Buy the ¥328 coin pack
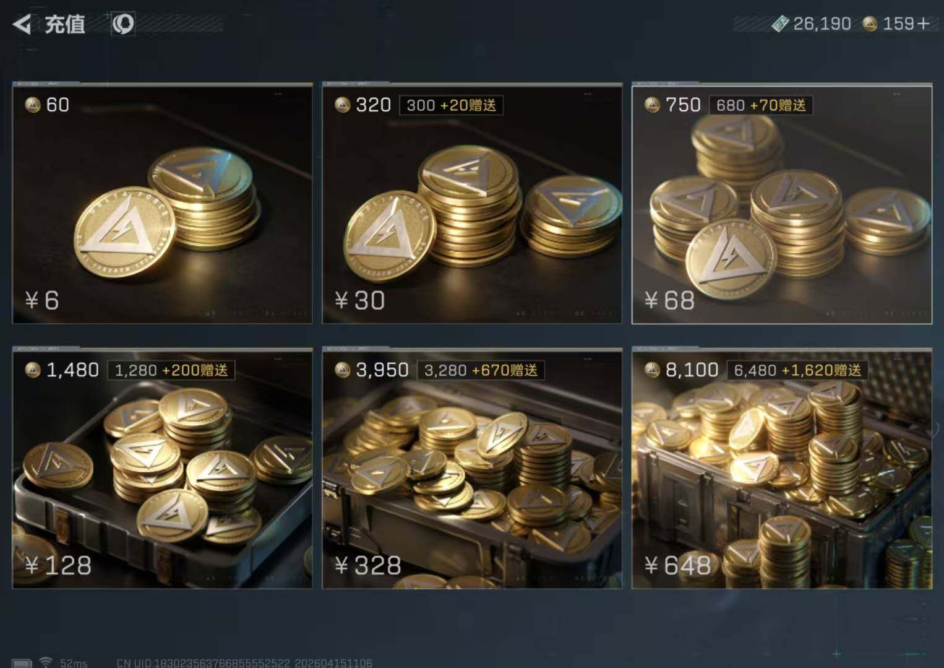Viewport: 944px width, 668px height. 472,468
